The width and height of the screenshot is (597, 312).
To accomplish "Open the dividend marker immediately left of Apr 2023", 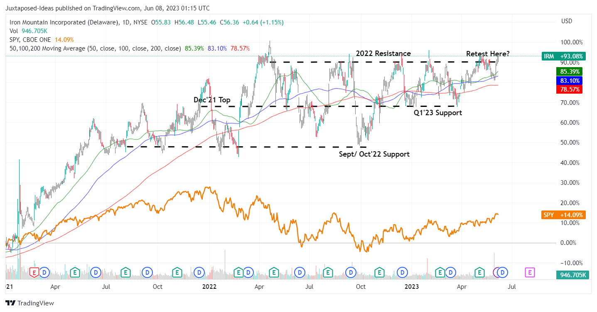I will click(451, 273).
